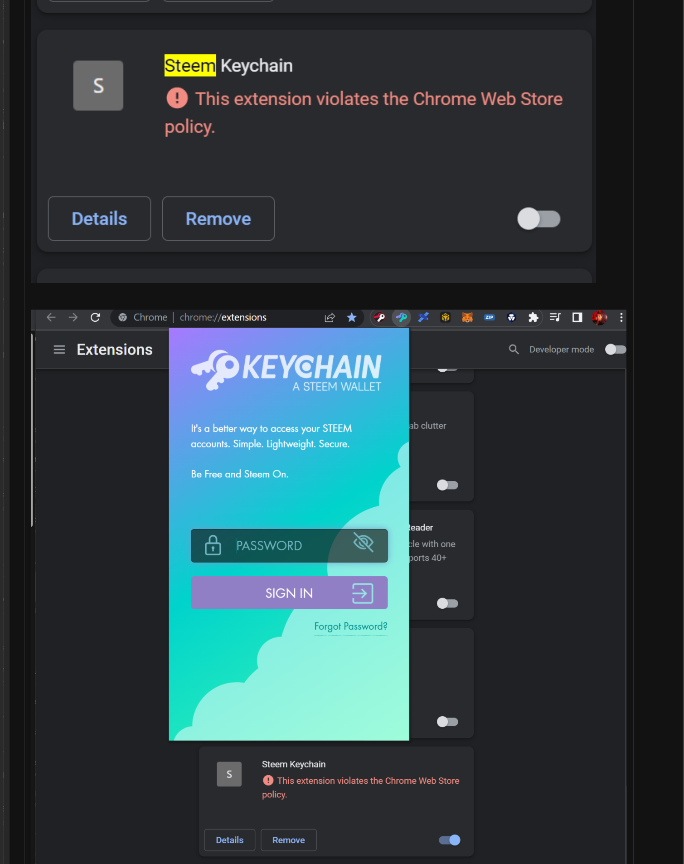684x864 pixels.
Task: Click the Keychain logo in popup
Action: tap(286, 369)
